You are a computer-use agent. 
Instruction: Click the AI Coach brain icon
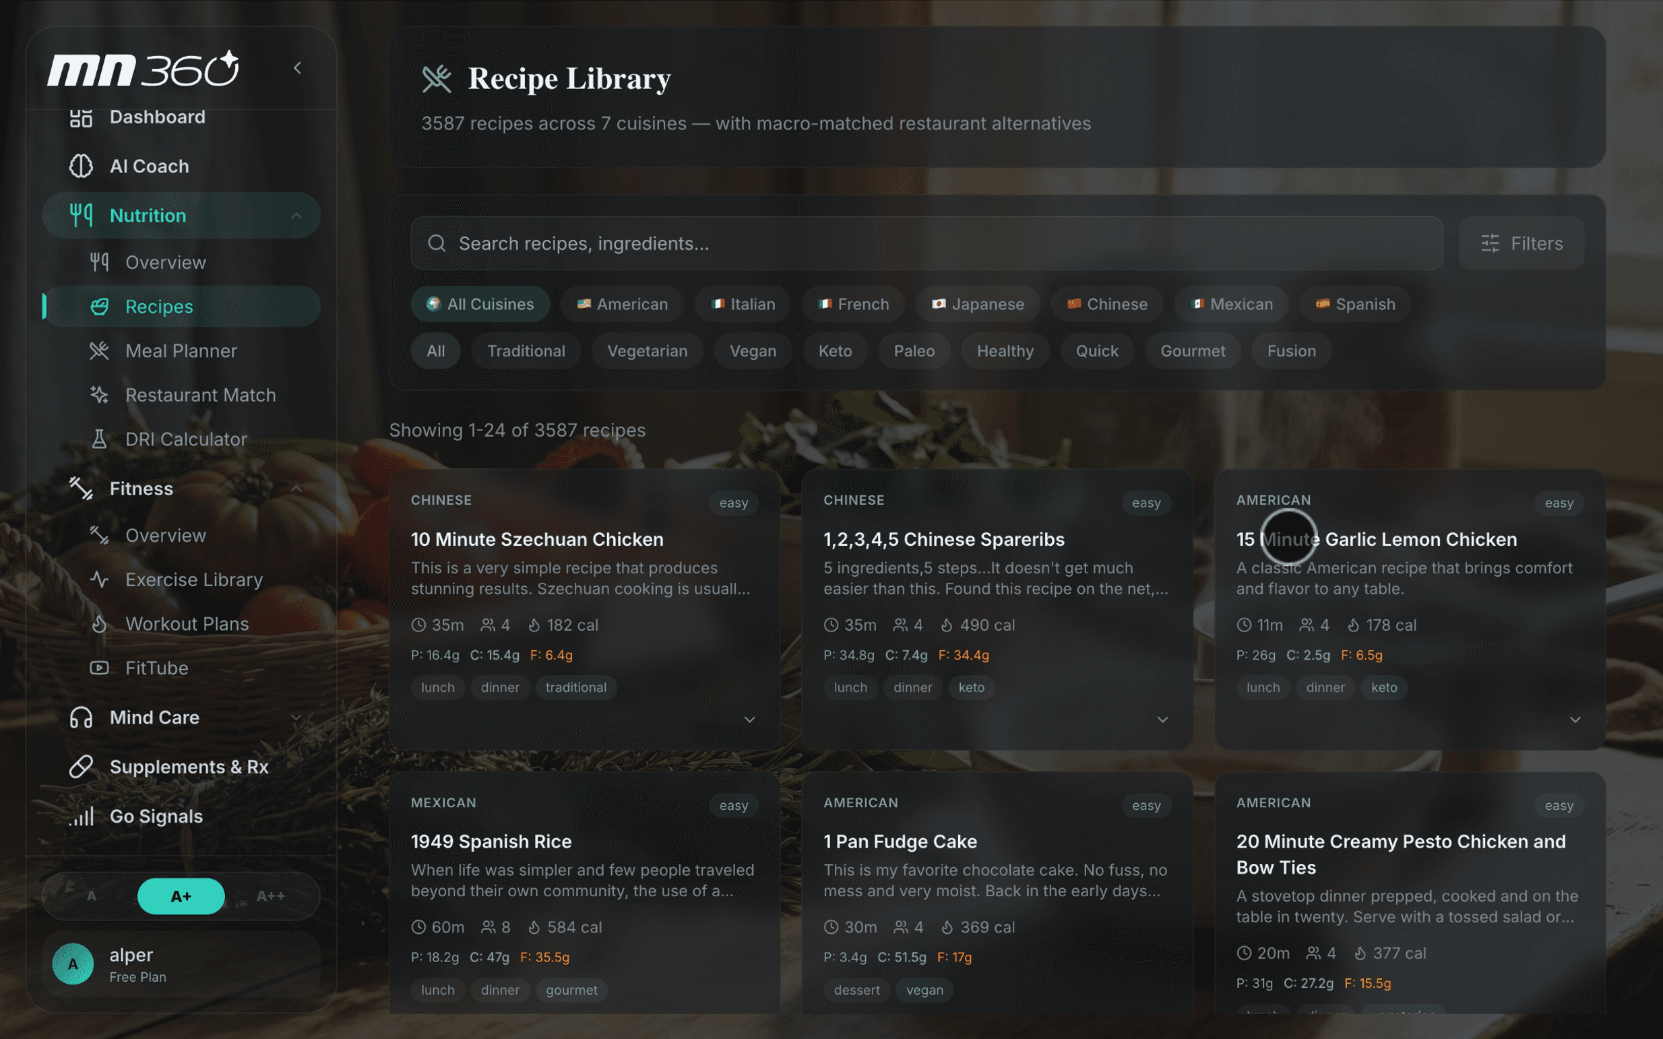(x=80, y=166)
